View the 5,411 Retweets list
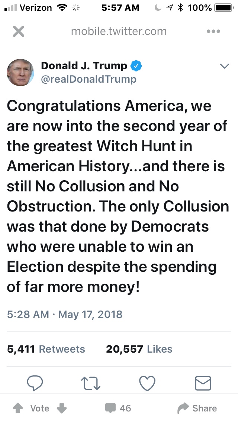Image resolution: width=238 pixels, height=423 pixels. [x=46, y=349]
